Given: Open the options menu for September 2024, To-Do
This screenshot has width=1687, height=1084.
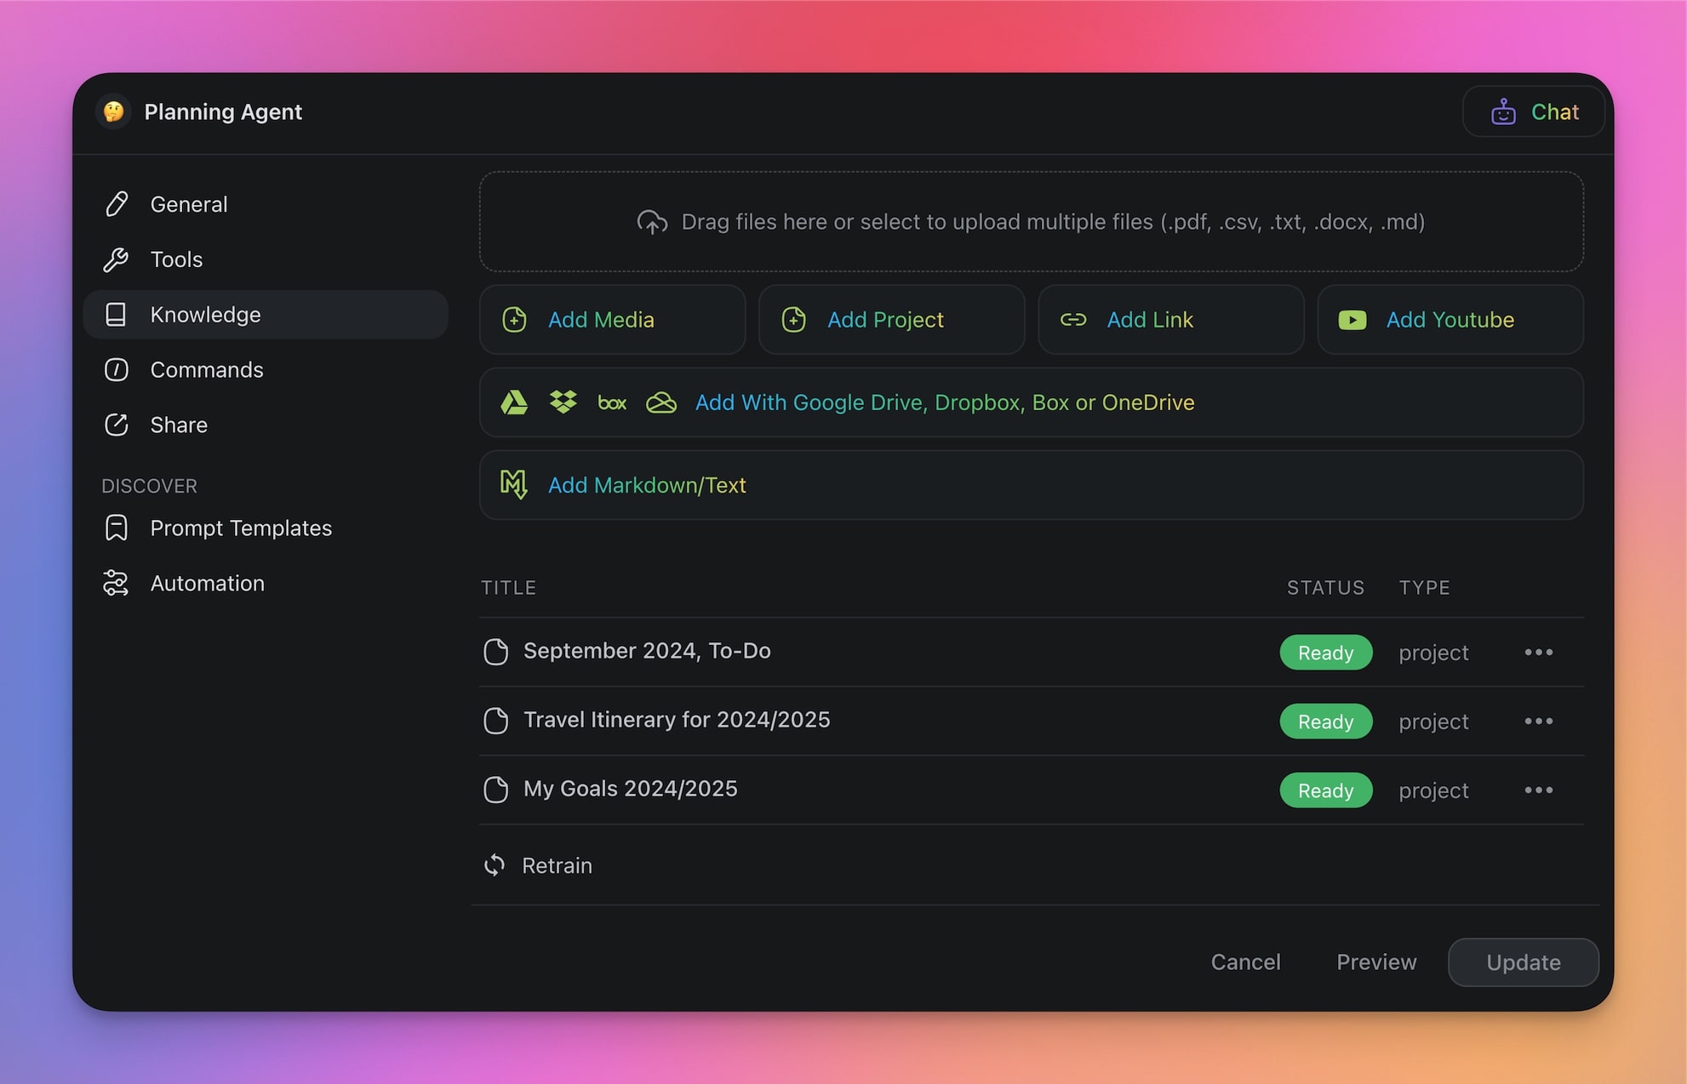Looking at the screenshot, I should tap(1538, 652).
